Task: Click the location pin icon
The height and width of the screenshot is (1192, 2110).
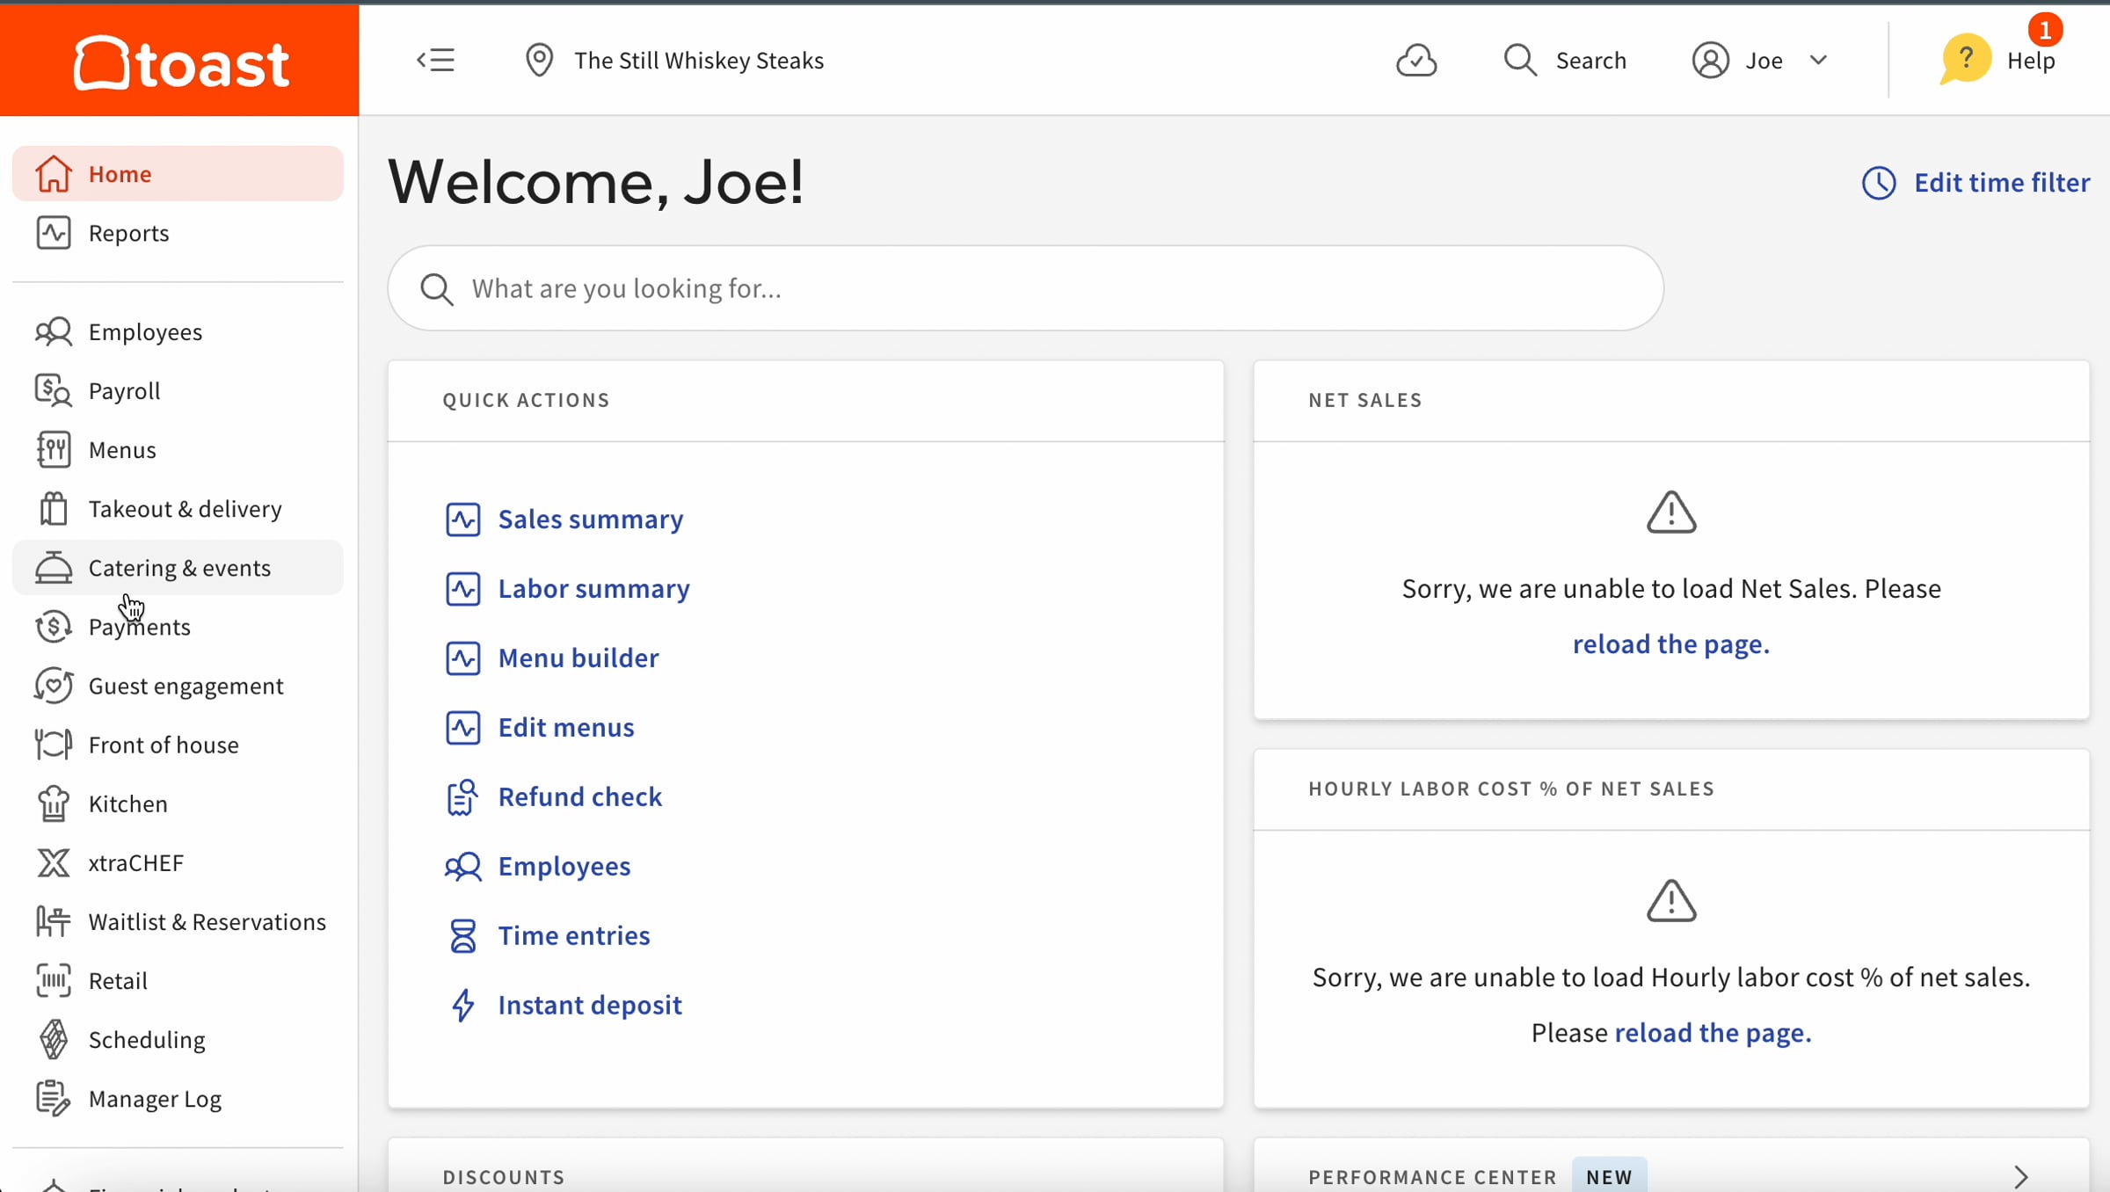Action: tap(539, 60)
